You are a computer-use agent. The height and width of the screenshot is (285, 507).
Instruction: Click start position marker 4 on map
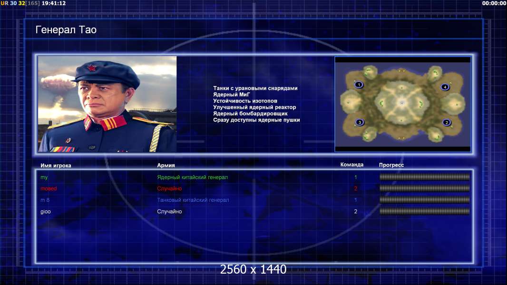445,87
